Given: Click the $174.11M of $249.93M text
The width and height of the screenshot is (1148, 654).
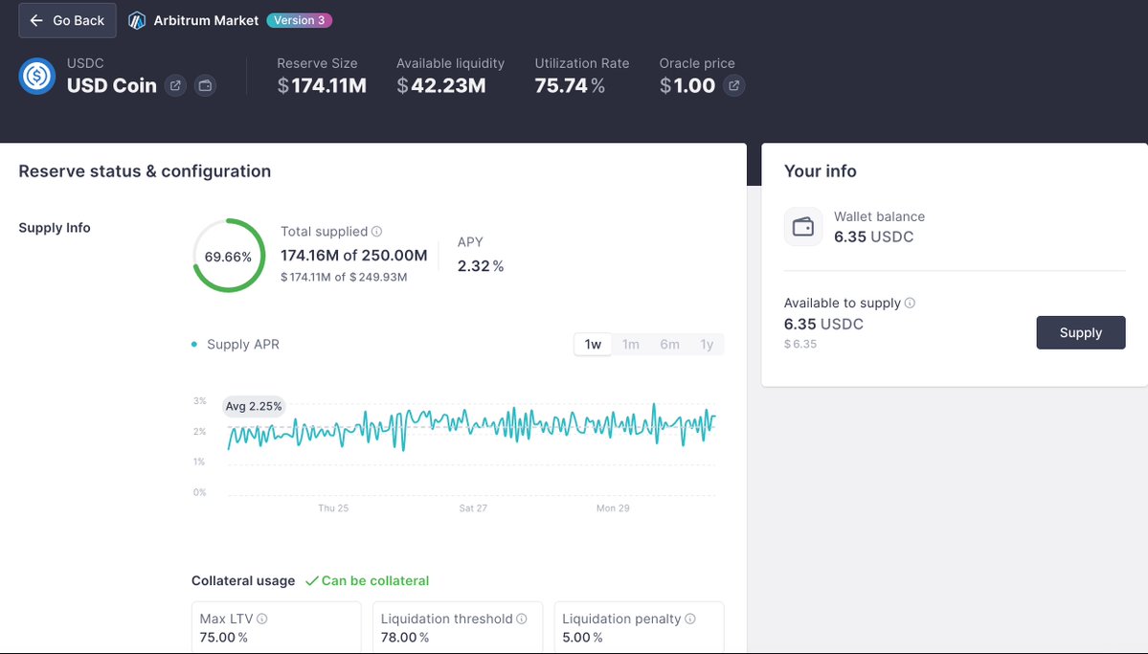Looking at the screenshot, I should (344, 277).
